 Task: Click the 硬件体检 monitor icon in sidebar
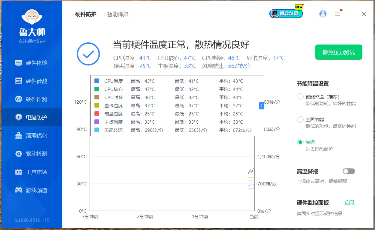19,63
